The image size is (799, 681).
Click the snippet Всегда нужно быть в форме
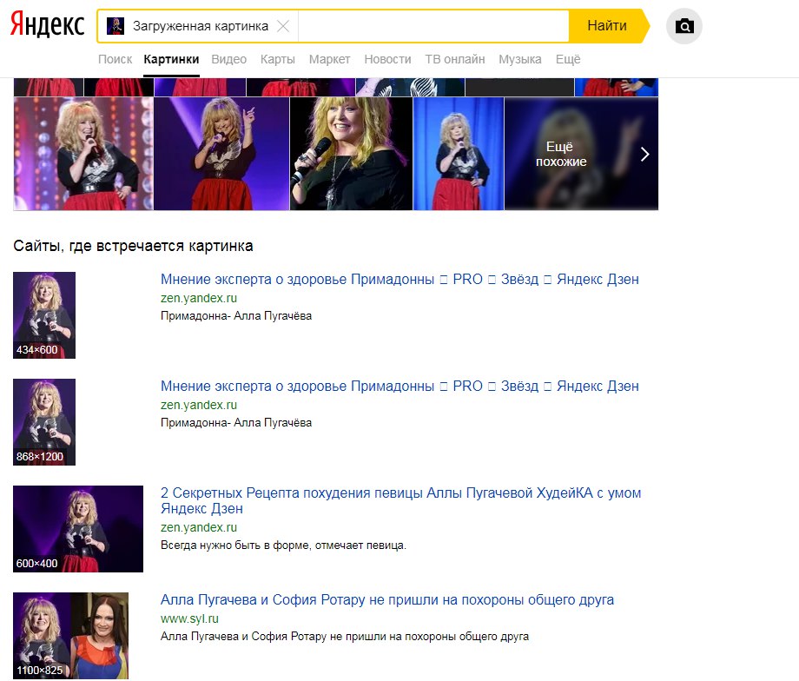[x=283, y=545]
